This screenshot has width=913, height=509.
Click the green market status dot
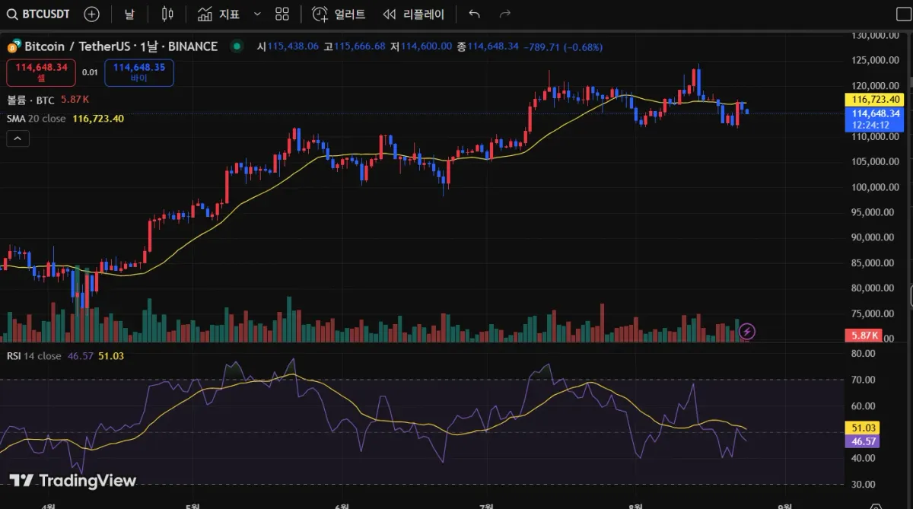coord(237,46)
